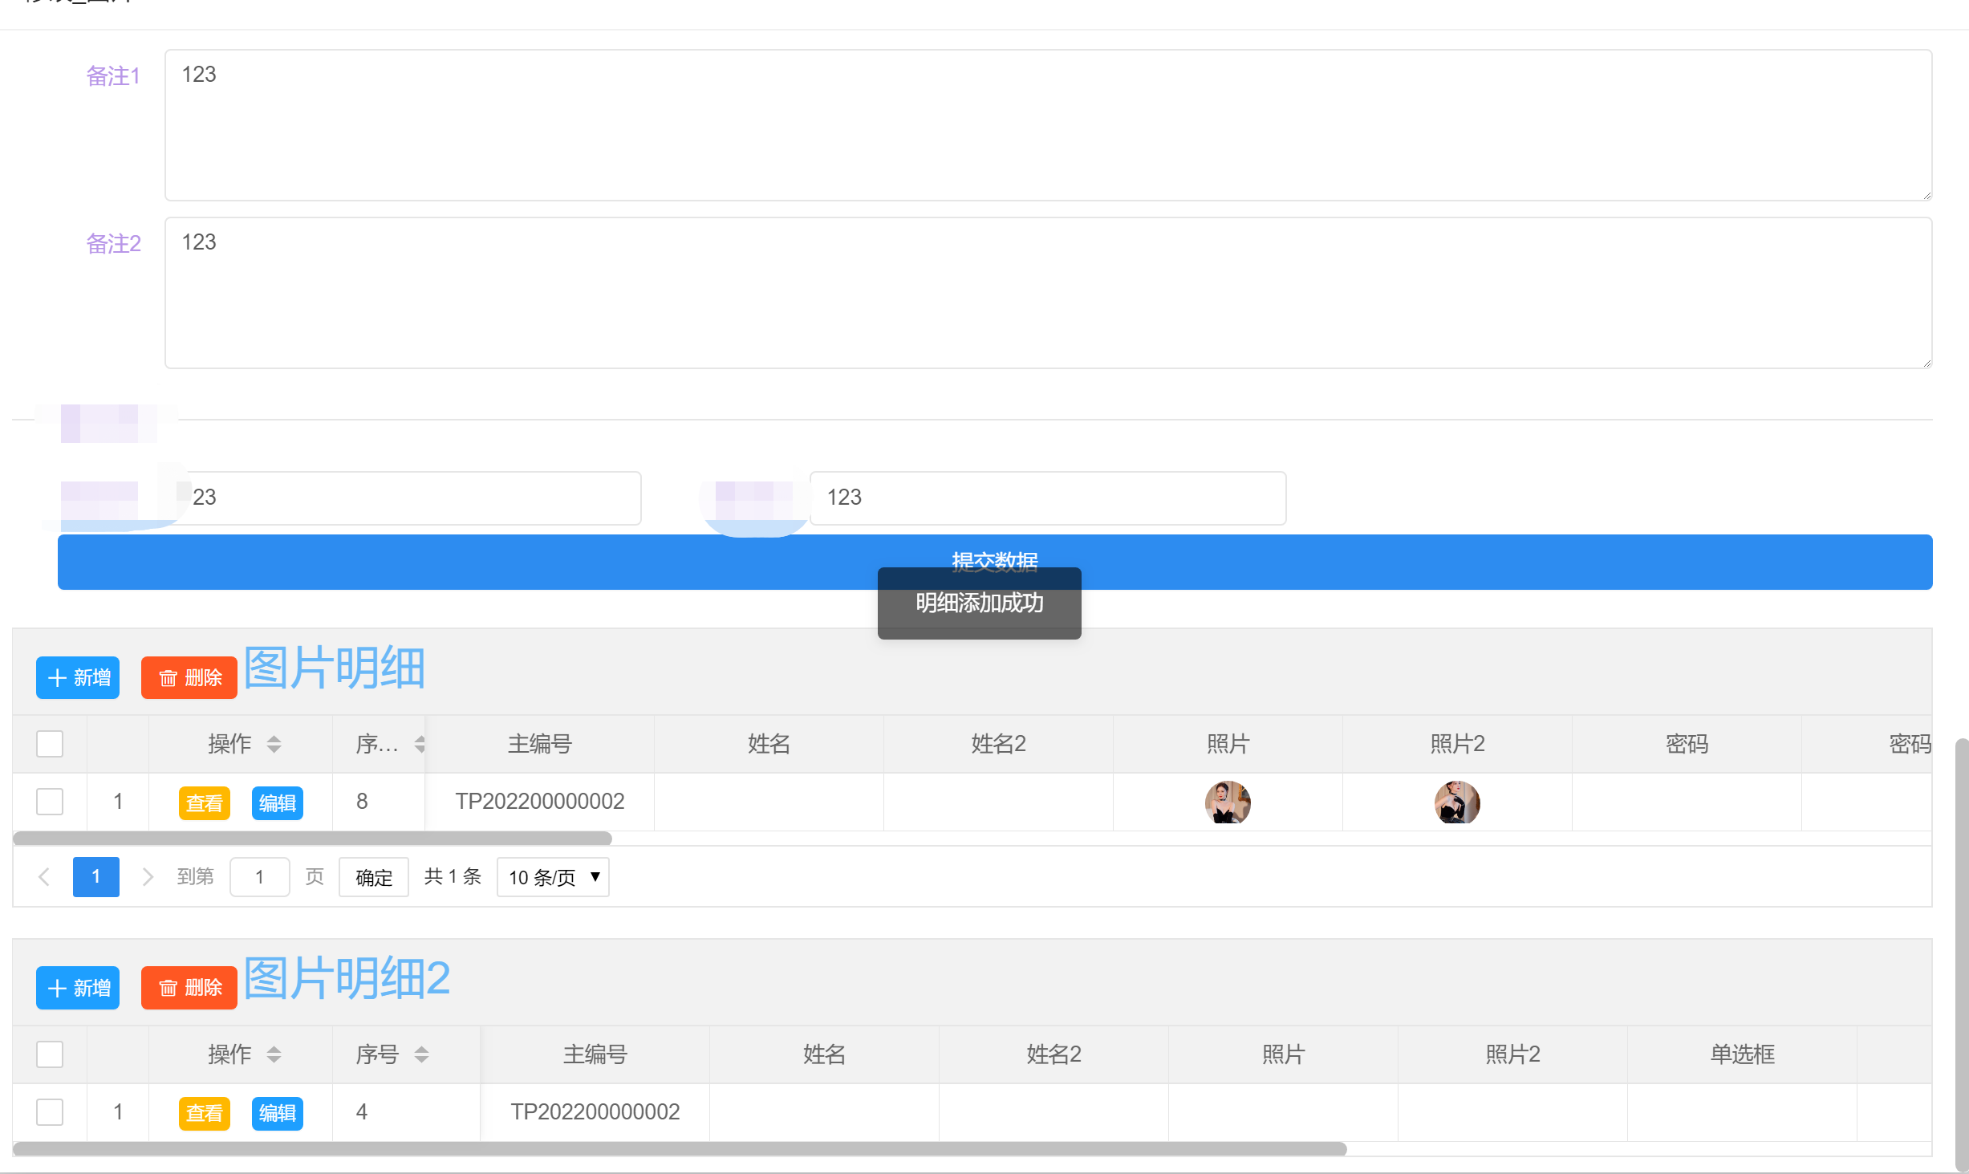Click 删除 trash button in 图片明细2 section
This screenshot has height=1174, width=1969.
pos(189,988)
